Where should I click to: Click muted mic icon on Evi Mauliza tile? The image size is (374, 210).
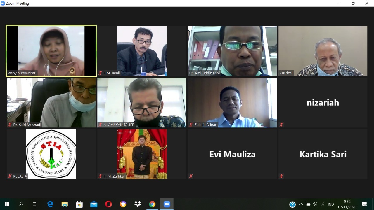pyautogui.click(x=191, y=176)
